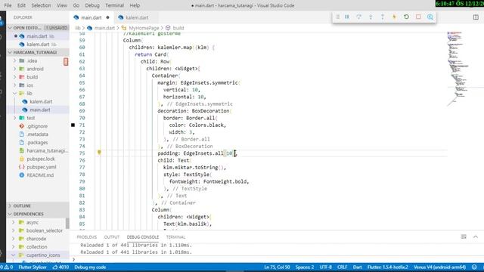Viewport: 484px width, 272px height.
Task: Click the build breadcrumb
Action: tap(178, 28)
